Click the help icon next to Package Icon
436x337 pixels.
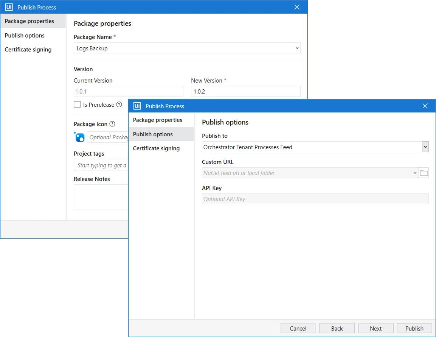[x=112, y=124]
